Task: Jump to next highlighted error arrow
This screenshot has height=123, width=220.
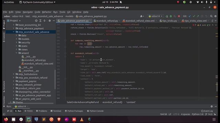Action: tap(216, 25)
